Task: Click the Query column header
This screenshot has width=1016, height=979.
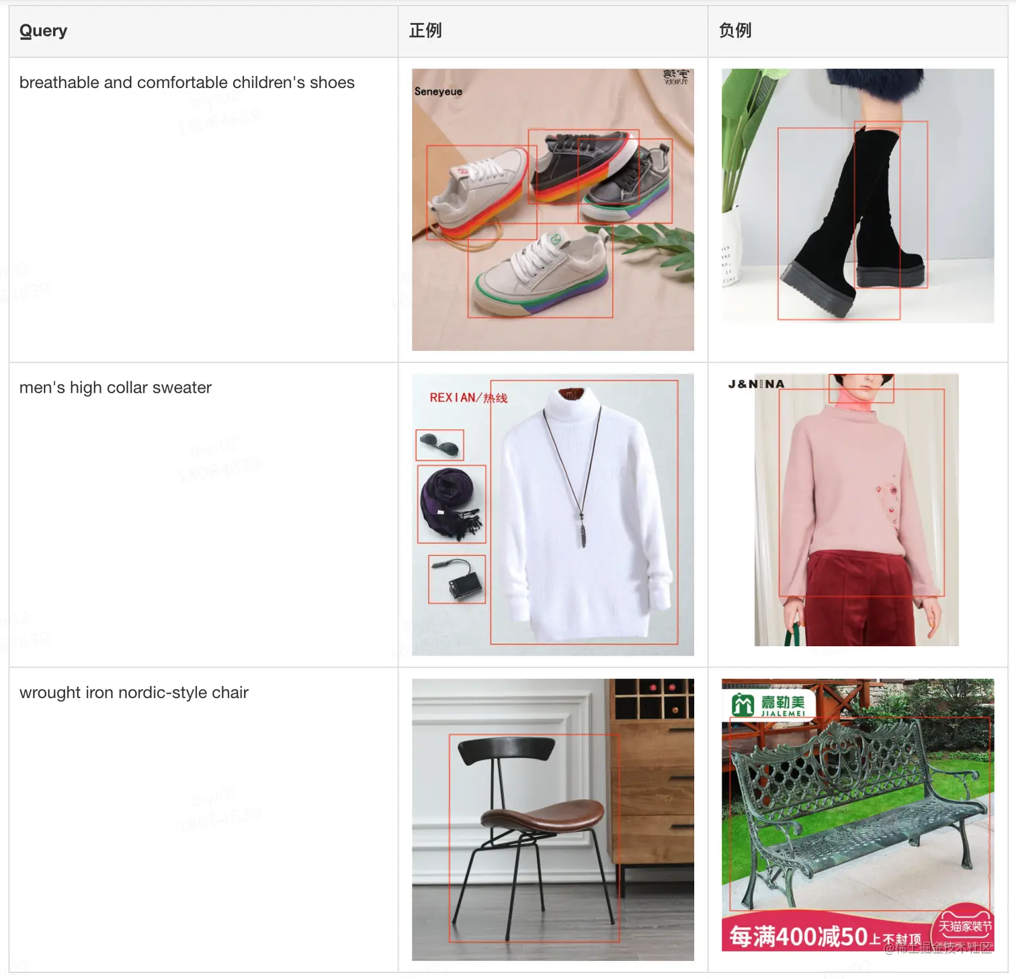Action: [x=43, y=31]
